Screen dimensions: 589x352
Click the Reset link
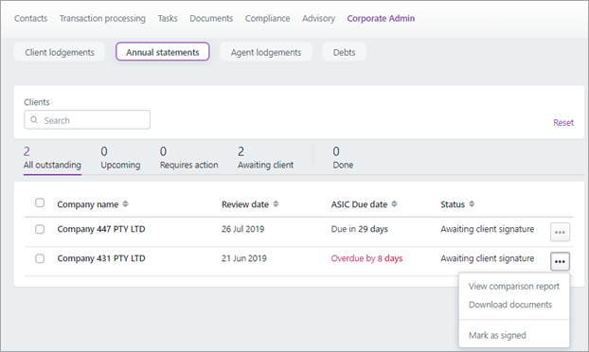[563, 123]
